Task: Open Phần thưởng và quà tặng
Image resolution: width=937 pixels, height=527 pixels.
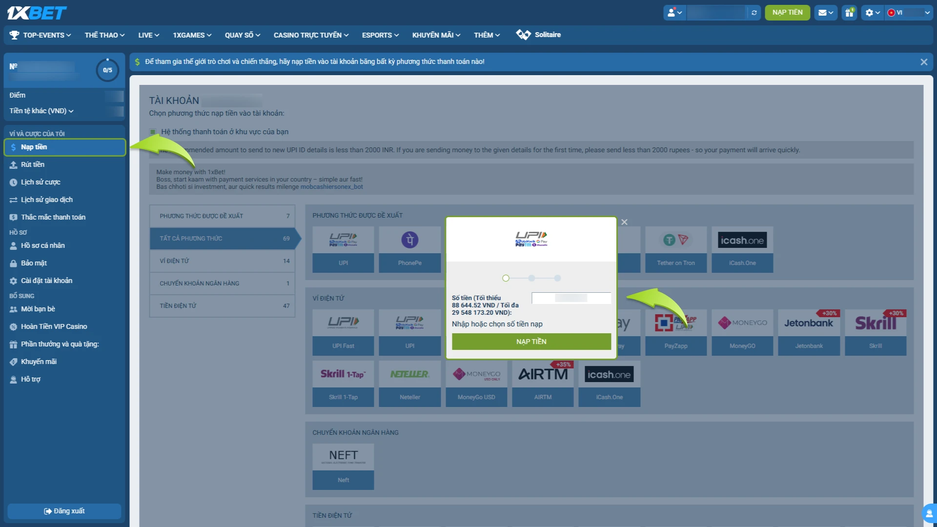Action: 65,345
